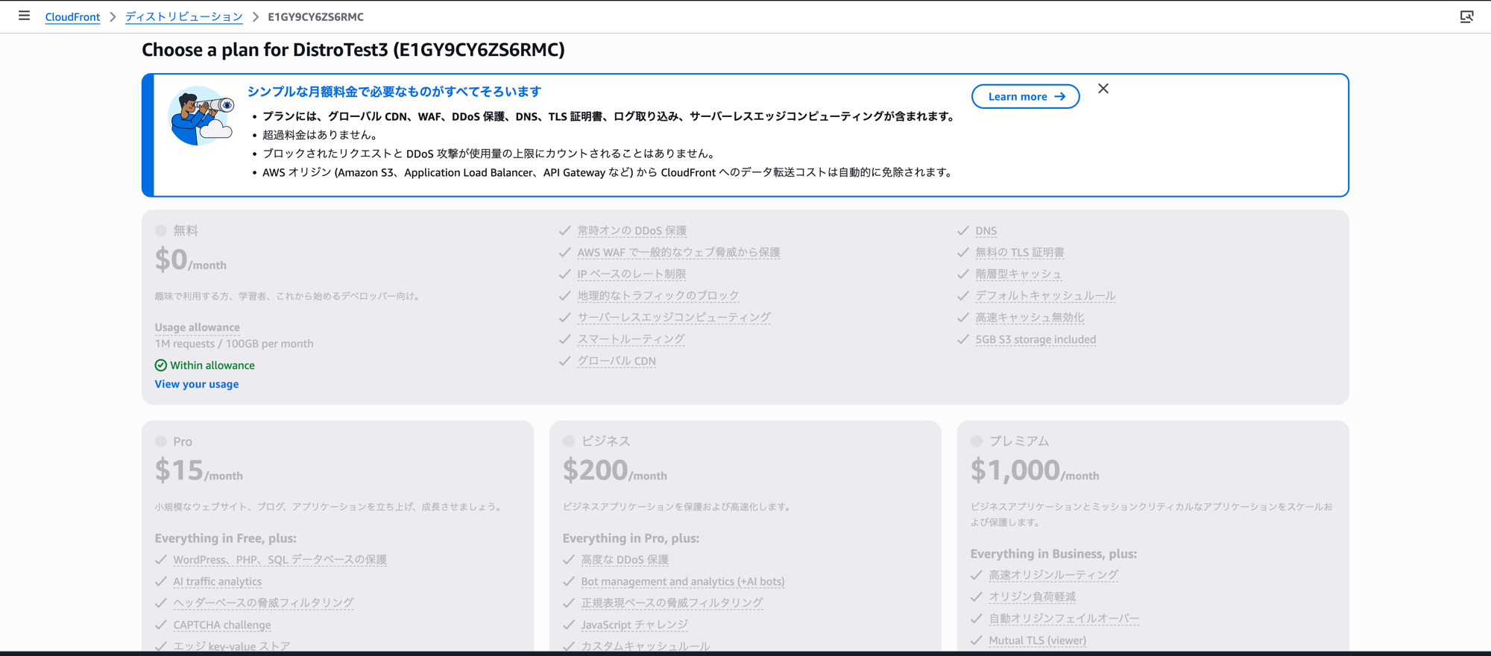1491x656 pixels.
Task: Click the $0/month price text
Action: point(191,260)
